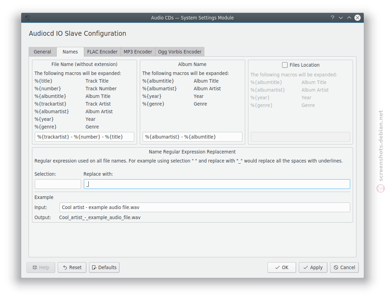The image size is (385, 299).
Task: Click the Cancel button
Action: (x=344, y=267)
